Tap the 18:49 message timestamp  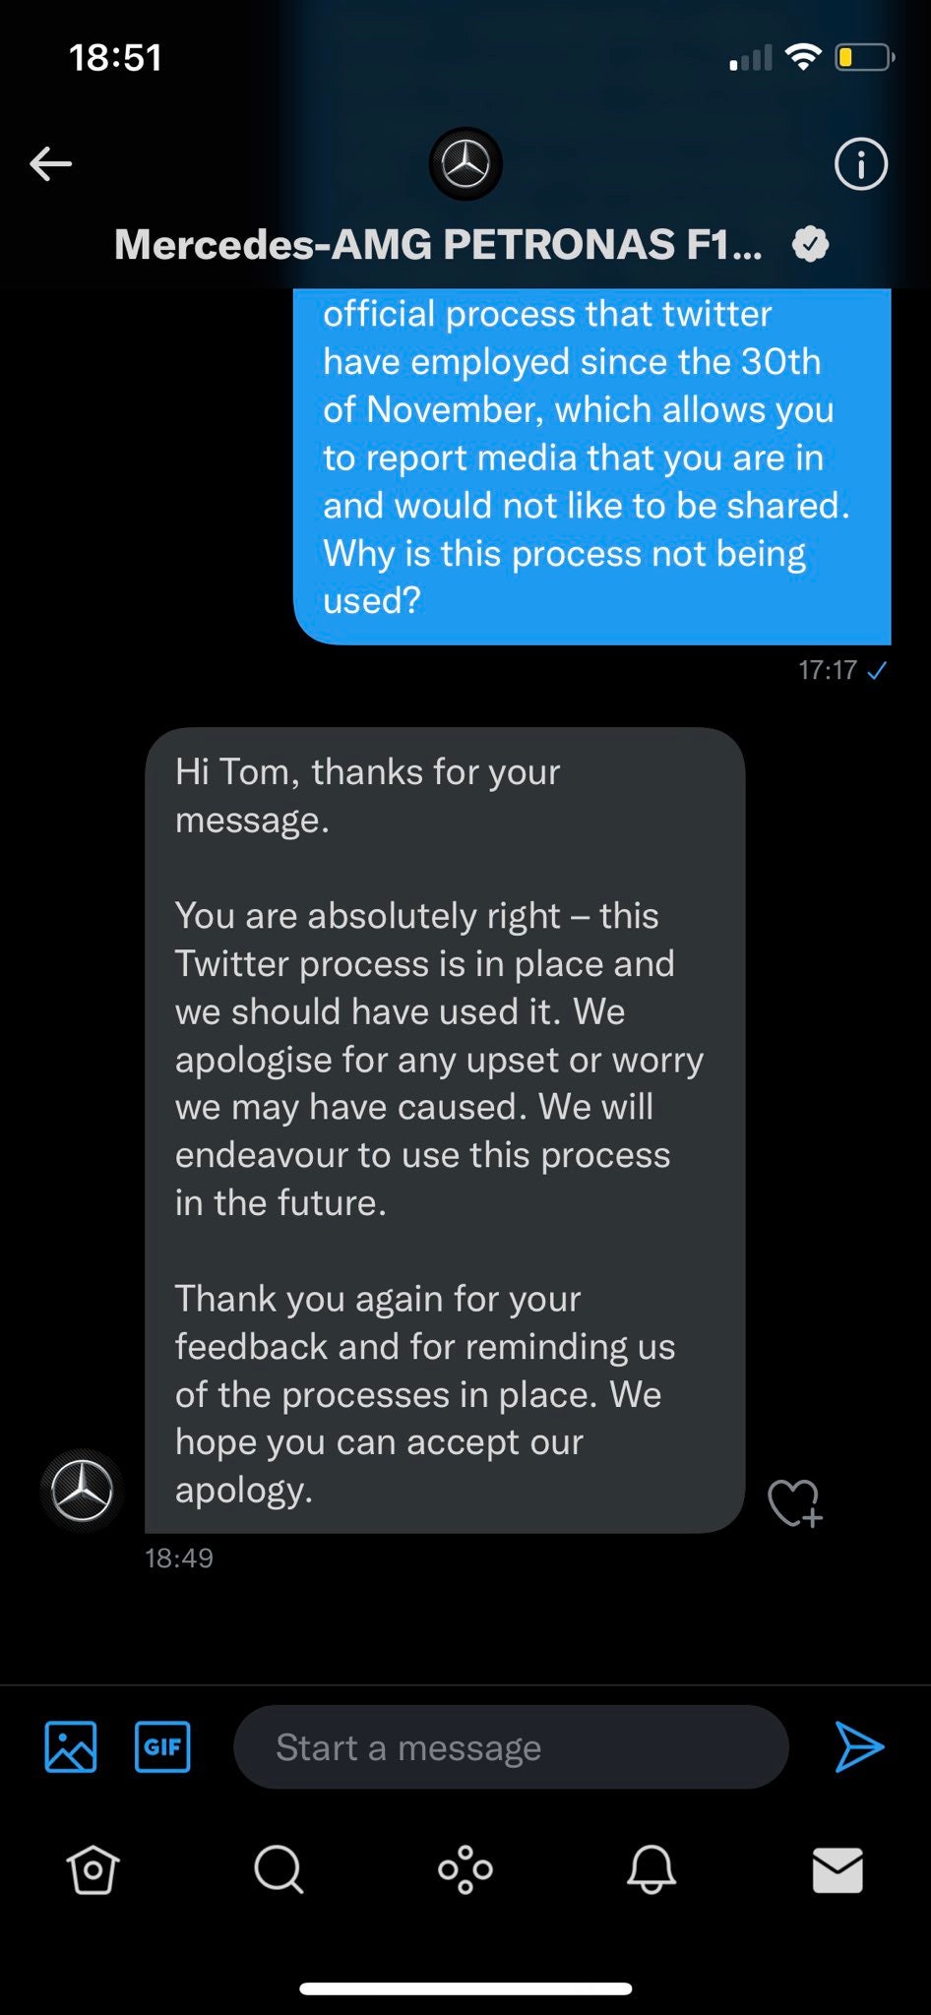(179, 1558)
